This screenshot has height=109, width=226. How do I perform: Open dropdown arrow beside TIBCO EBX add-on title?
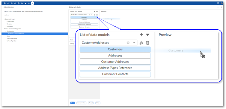[45, 11]
